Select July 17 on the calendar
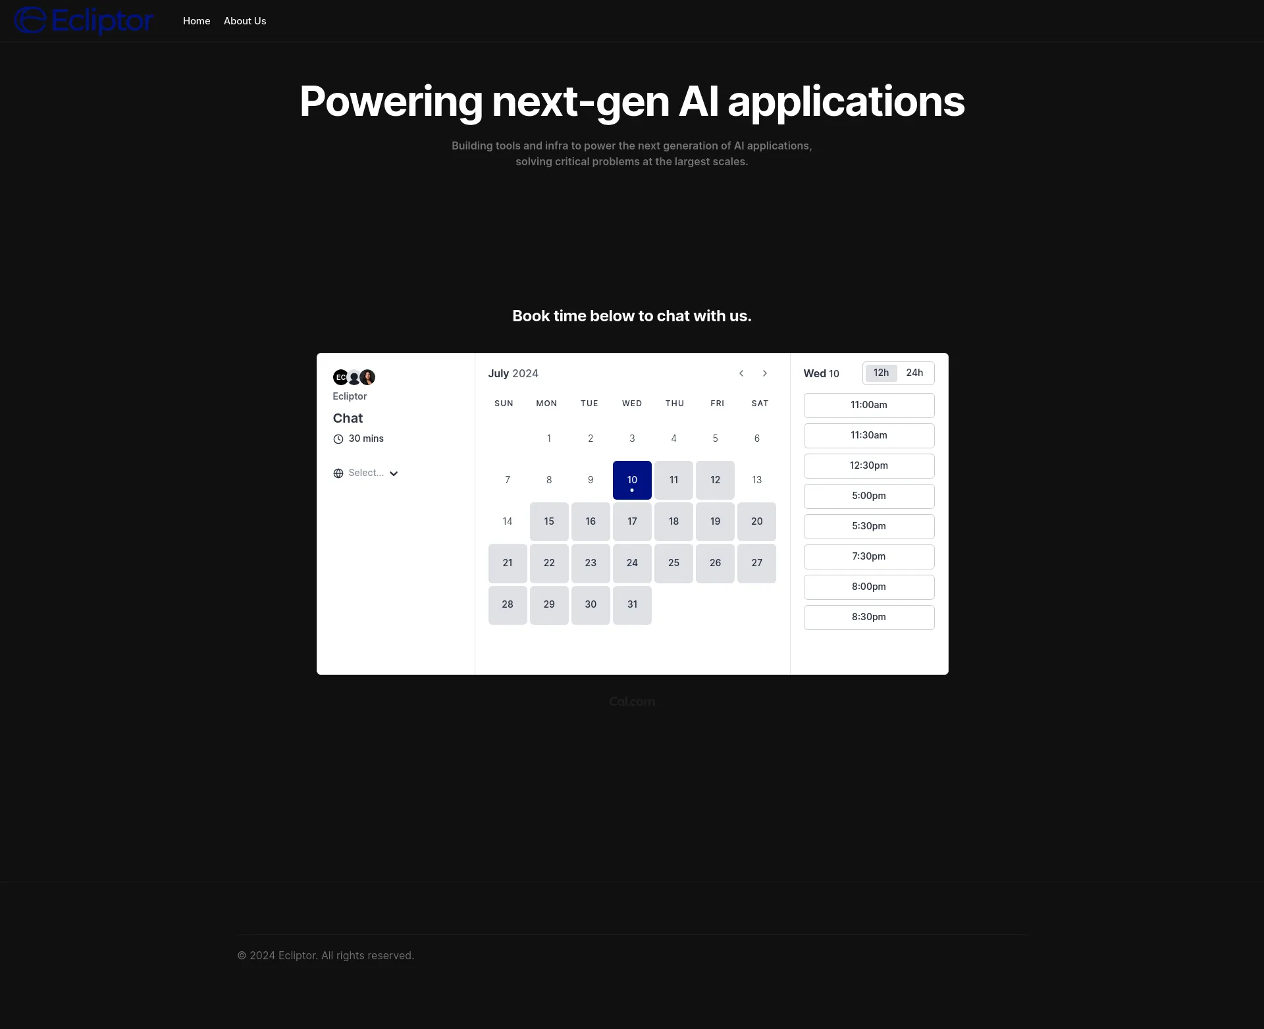Viewport: 1264px width, 1029px height. point(631,522)
